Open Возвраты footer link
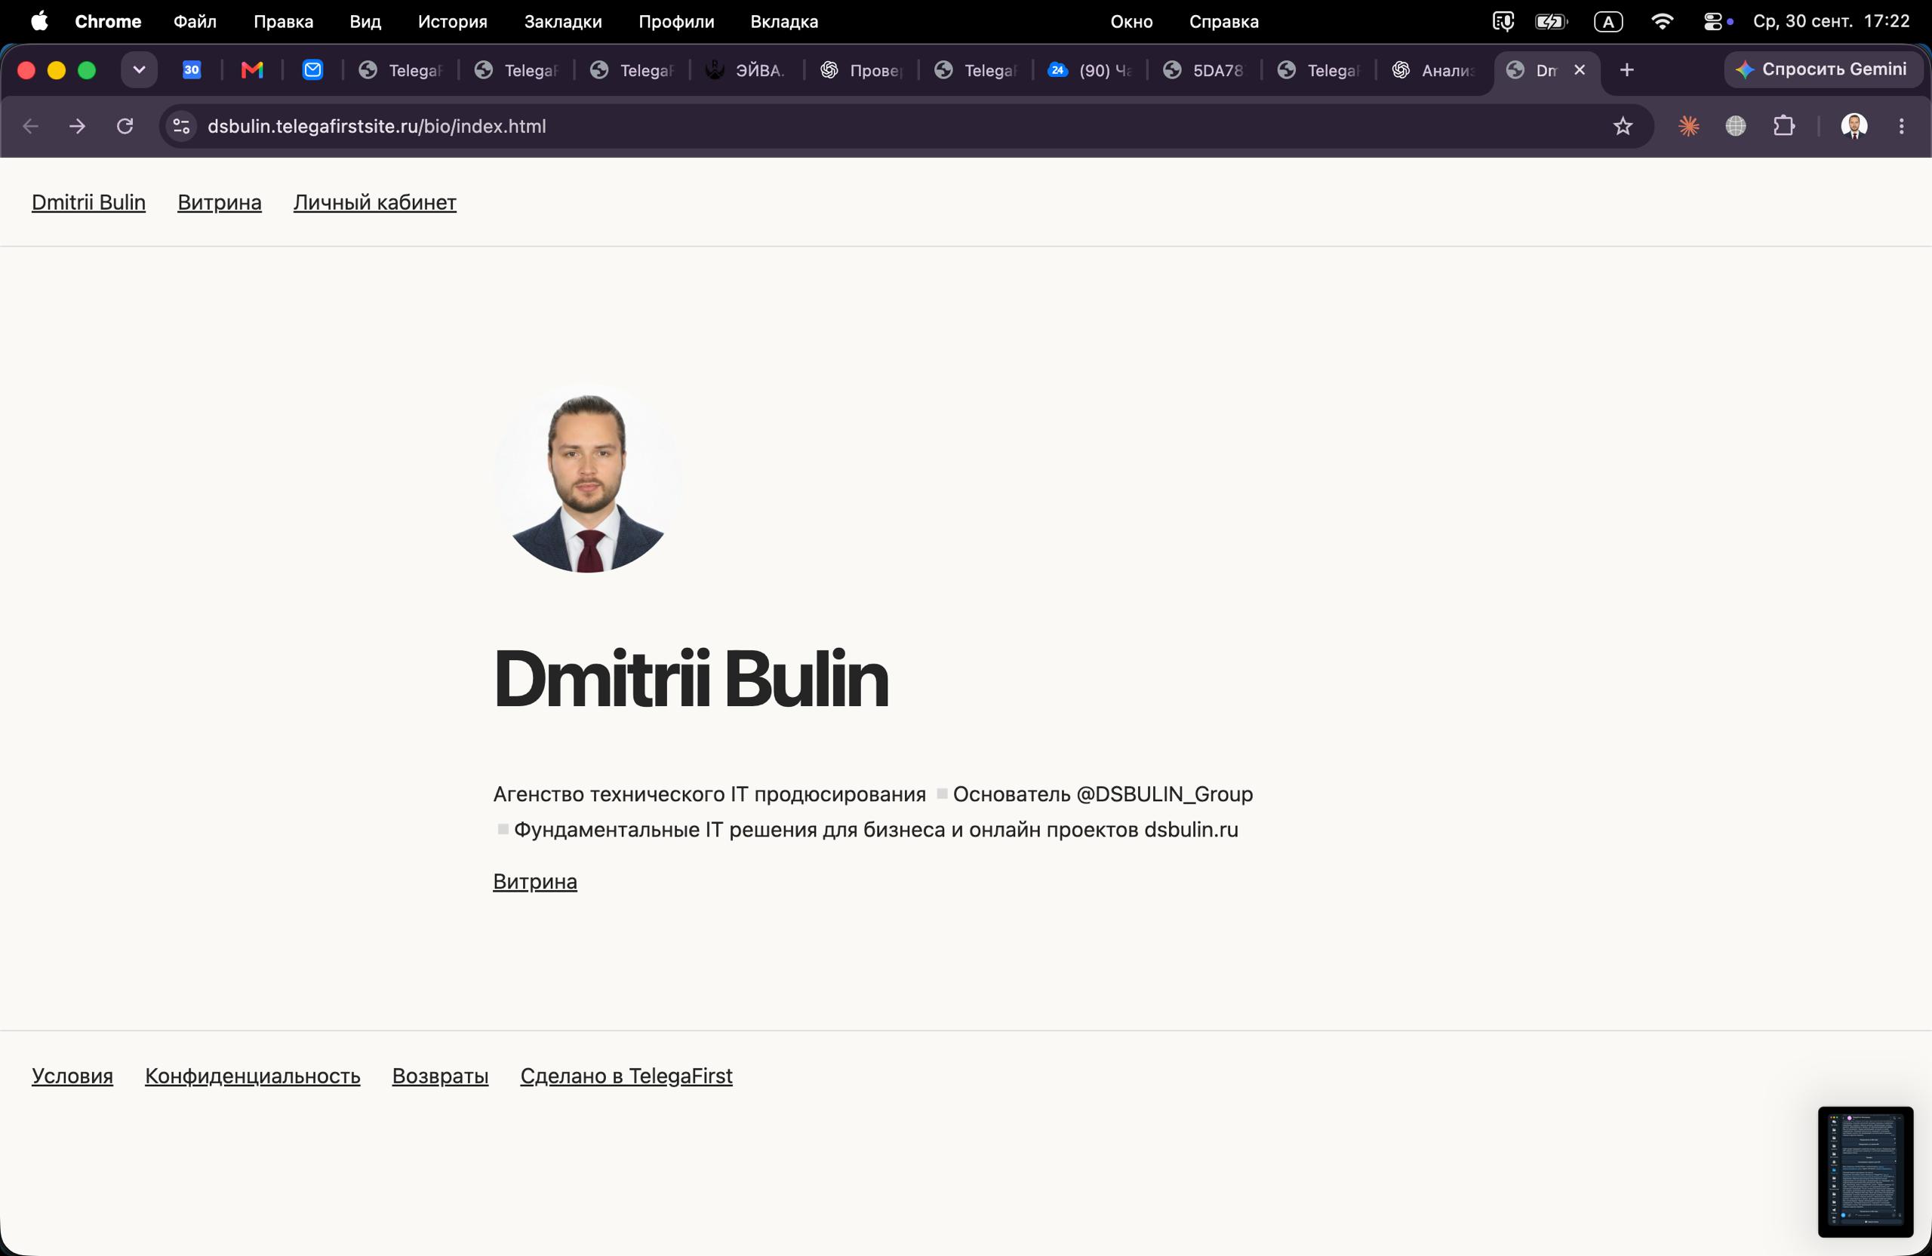 coord(440,1076)
